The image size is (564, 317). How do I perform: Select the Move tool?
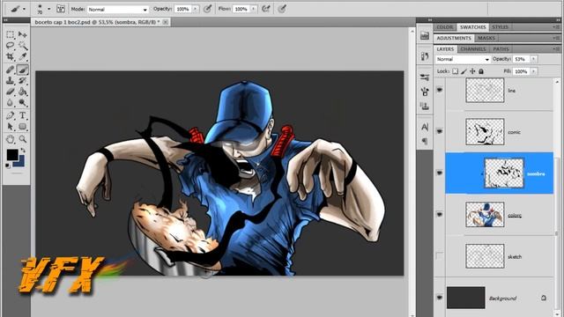pos(23,34)
